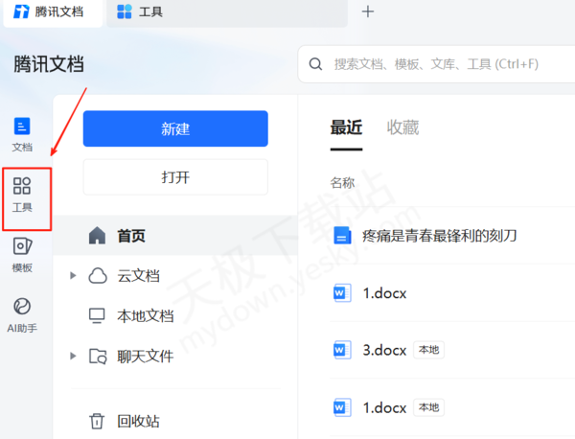Click the trash icon beside 回收站
Image resolution: width=575 pixels, height=439 pixels.
(97, 421)
